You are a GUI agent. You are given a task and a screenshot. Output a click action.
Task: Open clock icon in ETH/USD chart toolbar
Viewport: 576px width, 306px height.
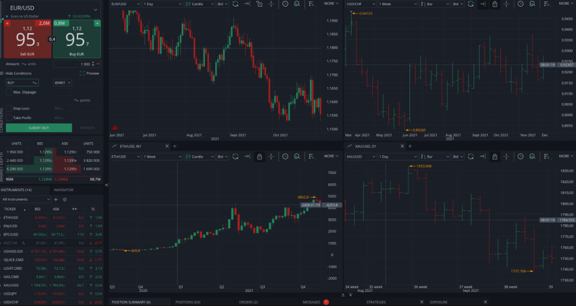pyautogui.click(x=285, y=156)
